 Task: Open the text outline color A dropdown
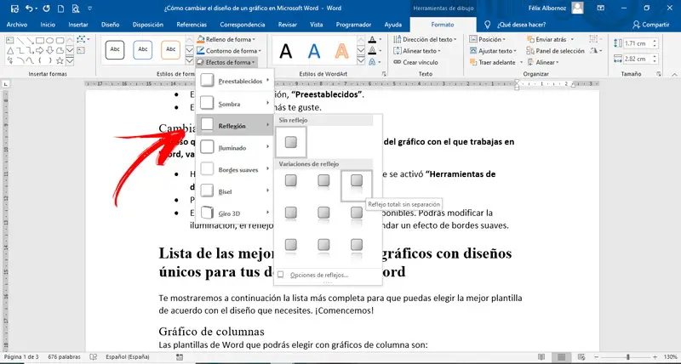click(381, 51)
